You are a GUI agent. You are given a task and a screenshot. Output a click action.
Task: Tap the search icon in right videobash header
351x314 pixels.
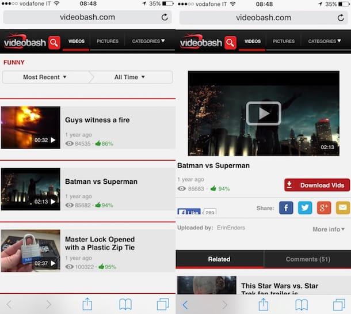click(230, 43)
